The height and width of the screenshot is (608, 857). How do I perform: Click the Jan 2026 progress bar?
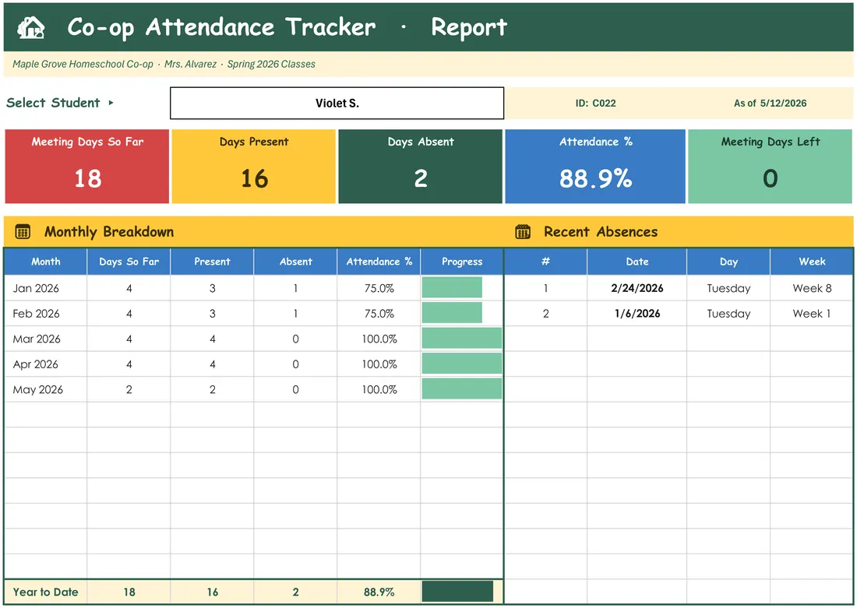[452, 287]
